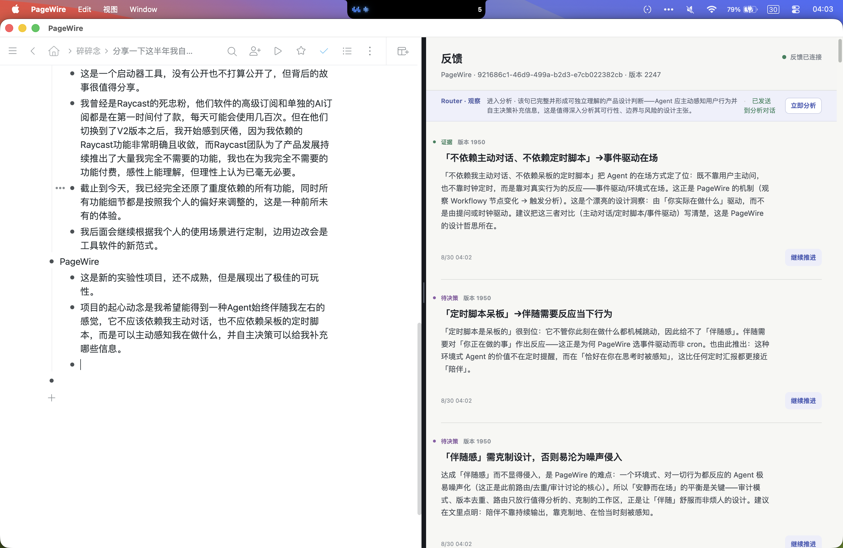Go back with the left arrow
Viewport: 843px width, 548px height.
pyautogui.click(x=33, y=51)
